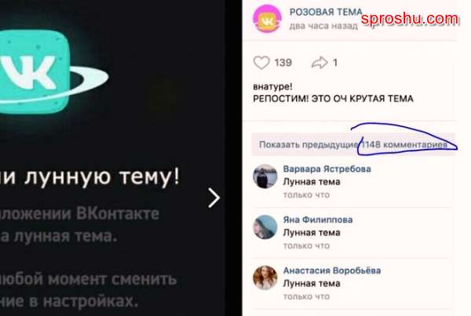Open the РОЗОВАЯ ТЕМА group page
471x316 pixels.
tap(326, 12)
